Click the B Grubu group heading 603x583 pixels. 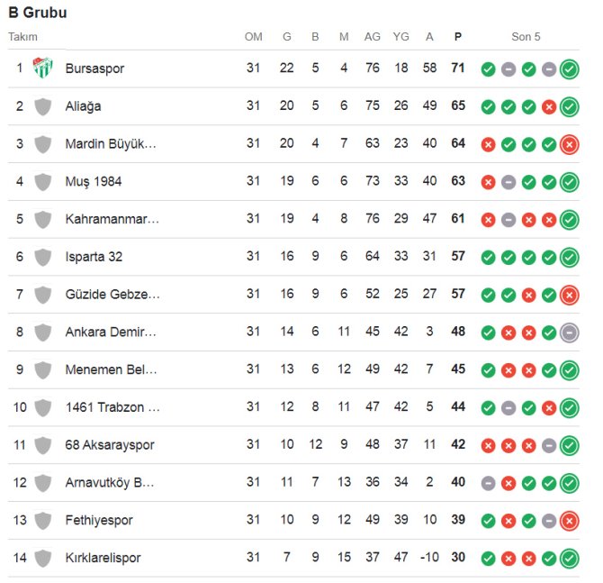coord(37,13)
